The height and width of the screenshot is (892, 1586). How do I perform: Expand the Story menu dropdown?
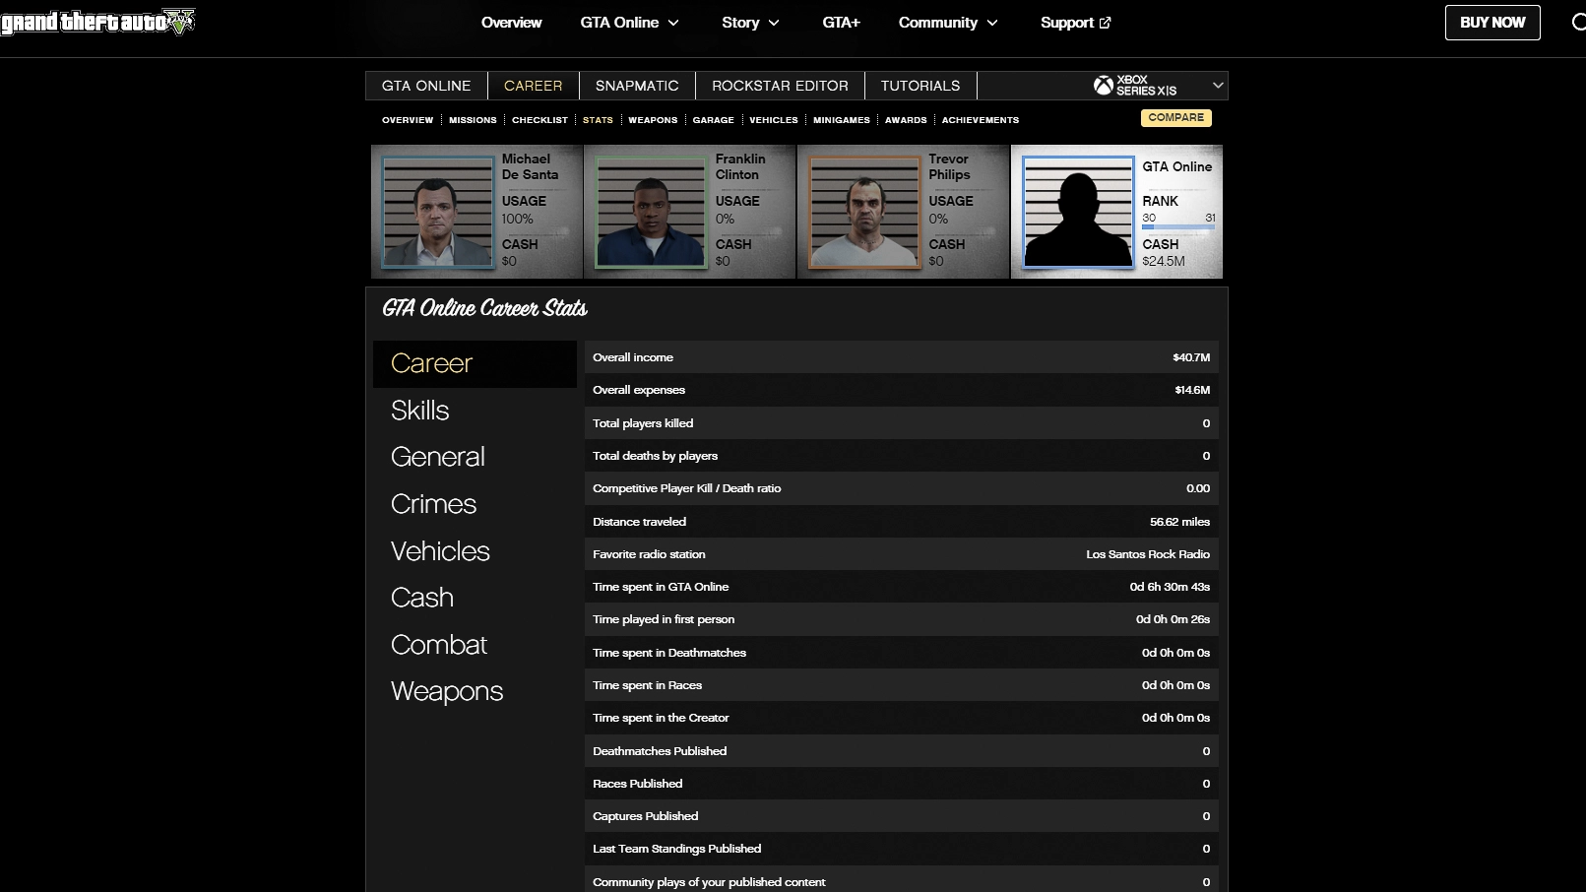pos(750,23)
